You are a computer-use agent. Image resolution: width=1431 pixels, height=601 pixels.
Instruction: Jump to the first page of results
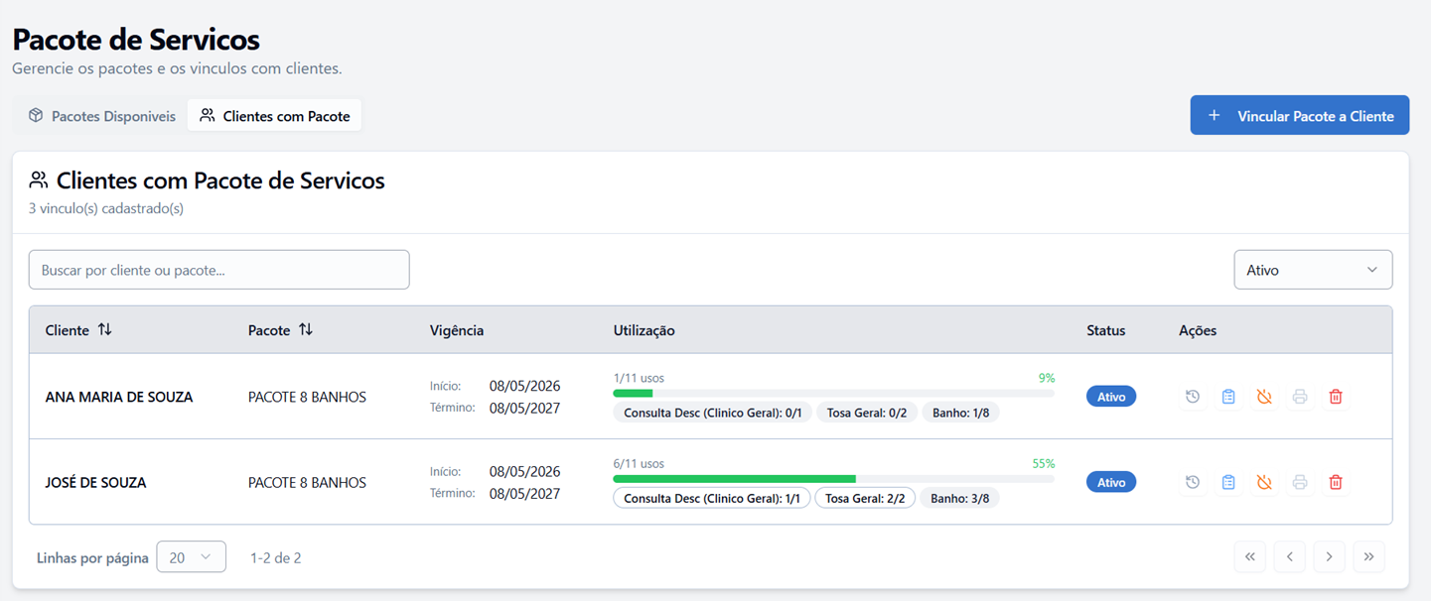tap(1250, 556)
